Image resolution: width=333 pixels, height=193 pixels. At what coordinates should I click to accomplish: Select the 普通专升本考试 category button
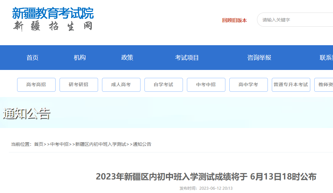[x=291, y=85]
